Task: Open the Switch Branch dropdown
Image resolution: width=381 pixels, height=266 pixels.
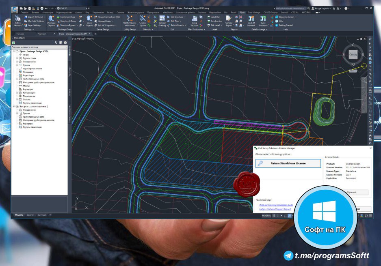Action: click(x=185, y=25)
